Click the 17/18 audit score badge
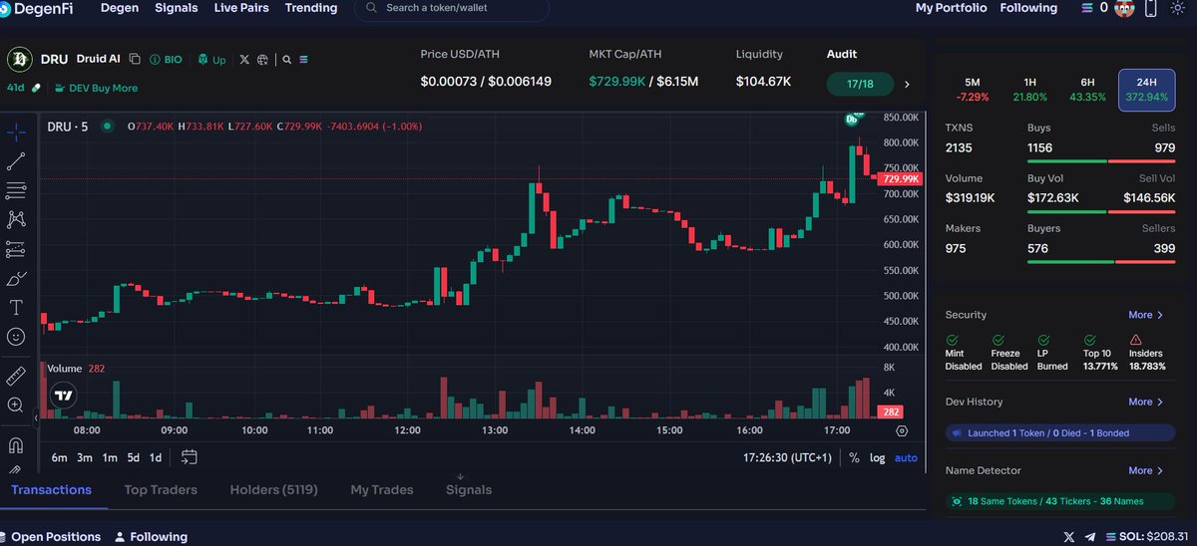The width and height of the screenshot is (1197, 546). (x=860, y=85)
